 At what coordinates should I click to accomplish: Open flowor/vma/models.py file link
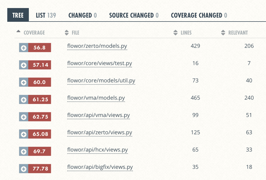96,98
